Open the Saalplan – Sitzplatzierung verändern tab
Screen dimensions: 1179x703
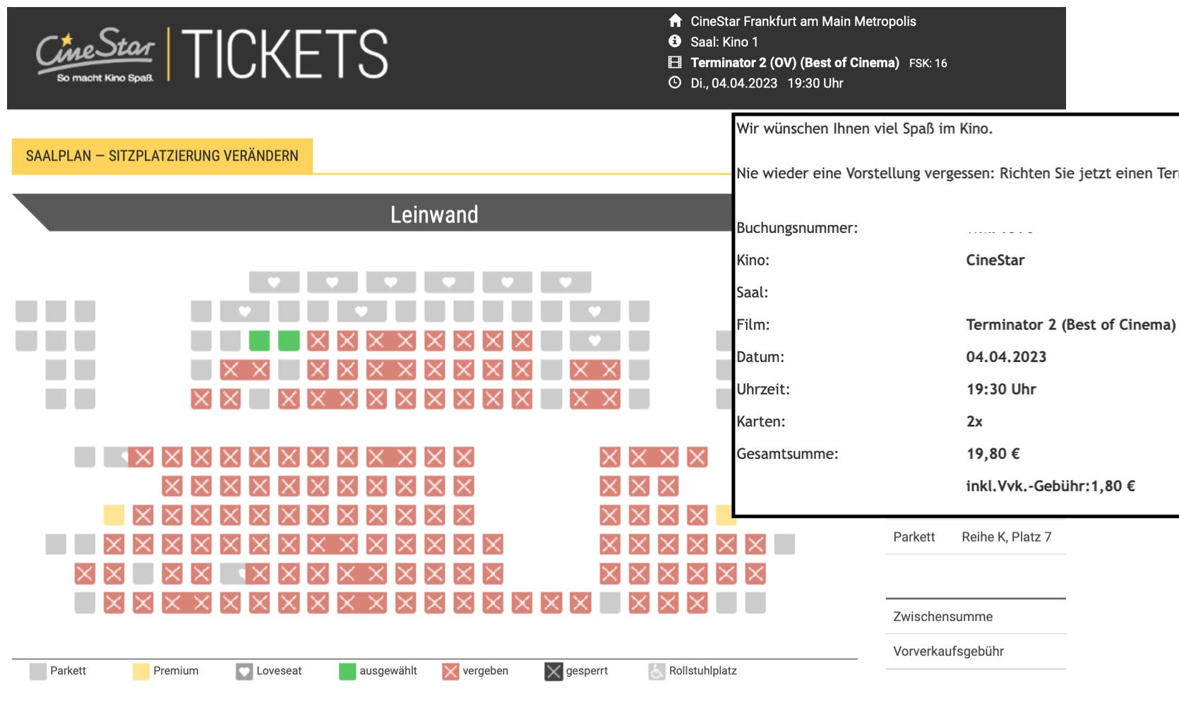[x=162, y=156]
